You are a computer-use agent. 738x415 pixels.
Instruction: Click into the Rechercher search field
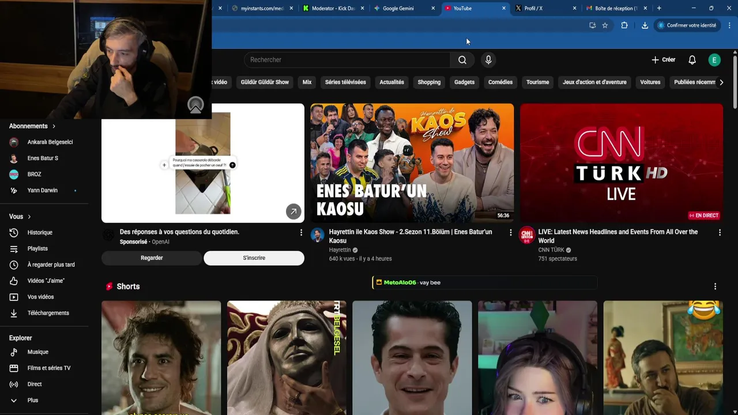[347, 60]
